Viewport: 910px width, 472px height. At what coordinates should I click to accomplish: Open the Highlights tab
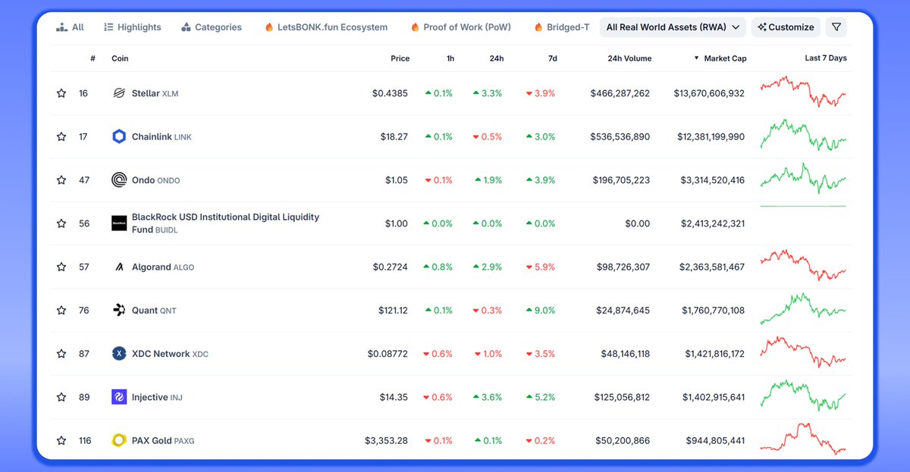[x=133, y=27]
